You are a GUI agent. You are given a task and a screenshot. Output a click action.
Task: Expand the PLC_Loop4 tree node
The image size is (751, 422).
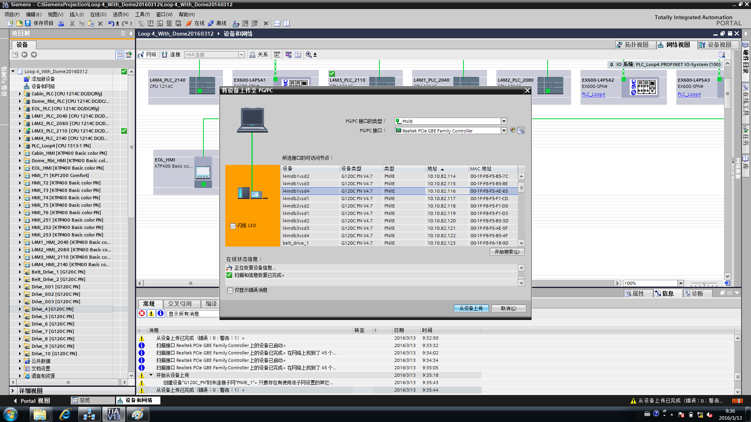pos(20,146)
